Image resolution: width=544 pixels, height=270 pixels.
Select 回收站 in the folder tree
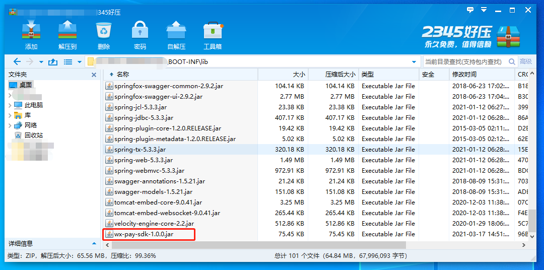click(x=34, y=136)
